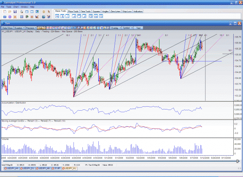Image resolution: width=243 pixels, height=177 pixels.
Task: Select the triangle shape tool
Action: point(96,16)
